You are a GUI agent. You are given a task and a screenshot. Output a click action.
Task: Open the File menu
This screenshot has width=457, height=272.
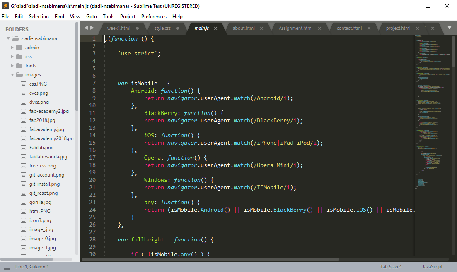coord(5,17)
